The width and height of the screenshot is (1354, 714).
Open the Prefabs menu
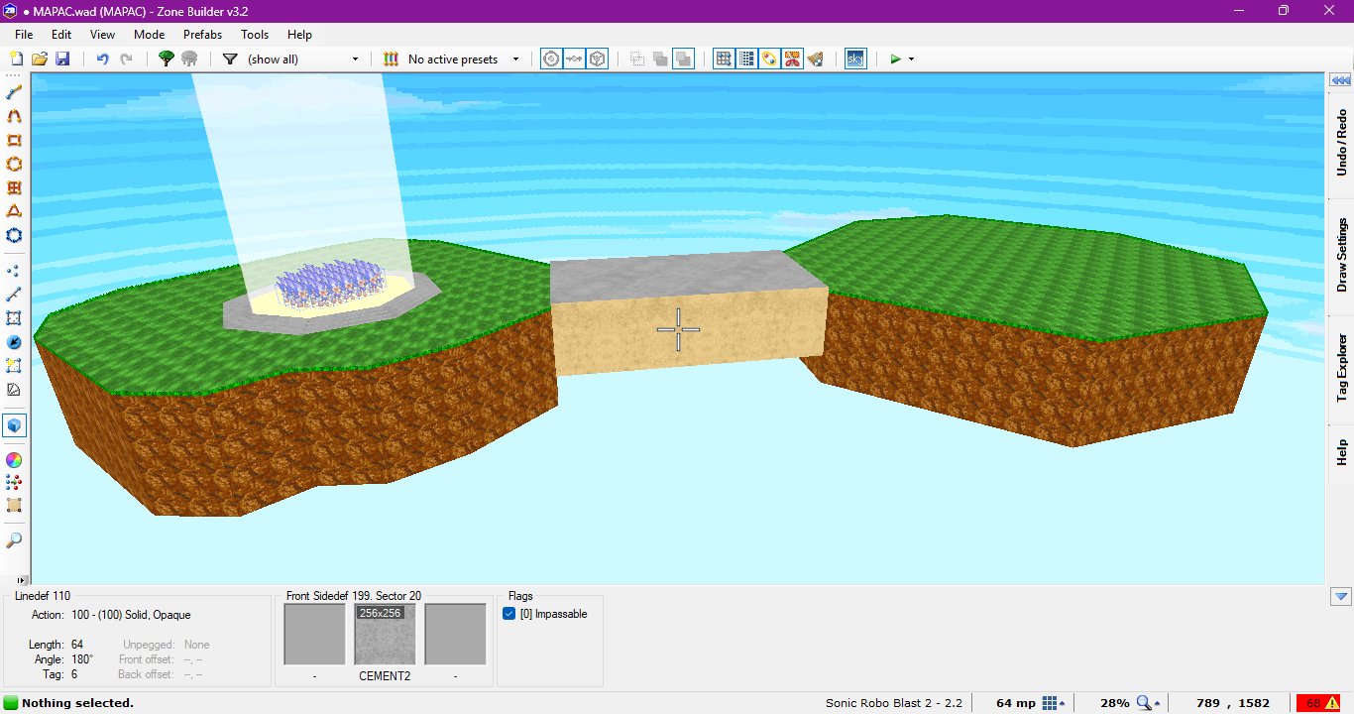pos(202,35)
